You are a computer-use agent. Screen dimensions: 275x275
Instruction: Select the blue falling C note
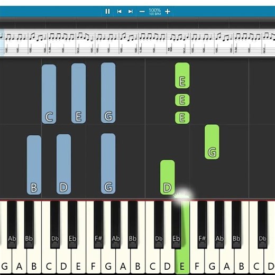49,94
